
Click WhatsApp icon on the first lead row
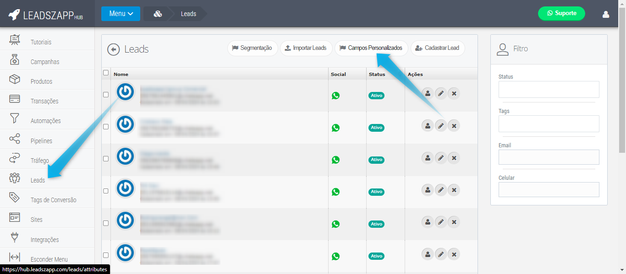[x=335, y=96]
